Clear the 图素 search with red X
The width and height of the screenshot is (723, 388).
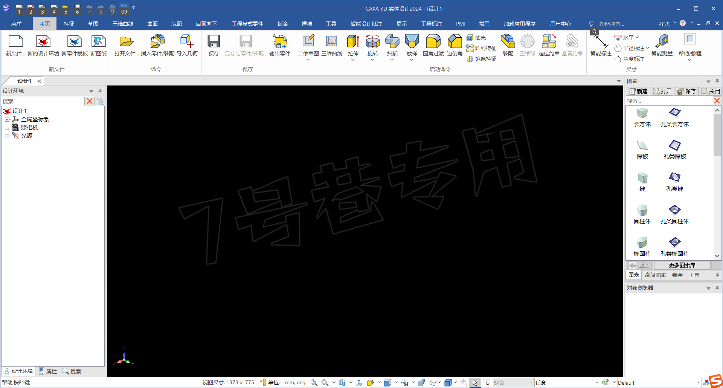click(x=717, y=101)
